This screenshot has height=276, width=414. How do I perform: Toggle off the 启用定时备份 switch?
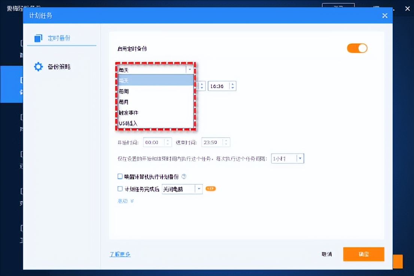point(357,48)
